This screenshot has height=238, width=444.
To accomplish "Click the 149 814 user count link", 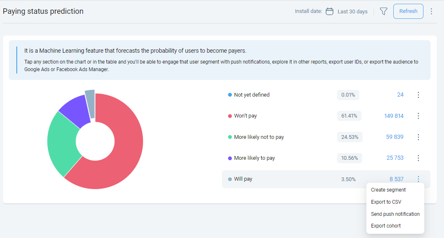I will (394, 116).
